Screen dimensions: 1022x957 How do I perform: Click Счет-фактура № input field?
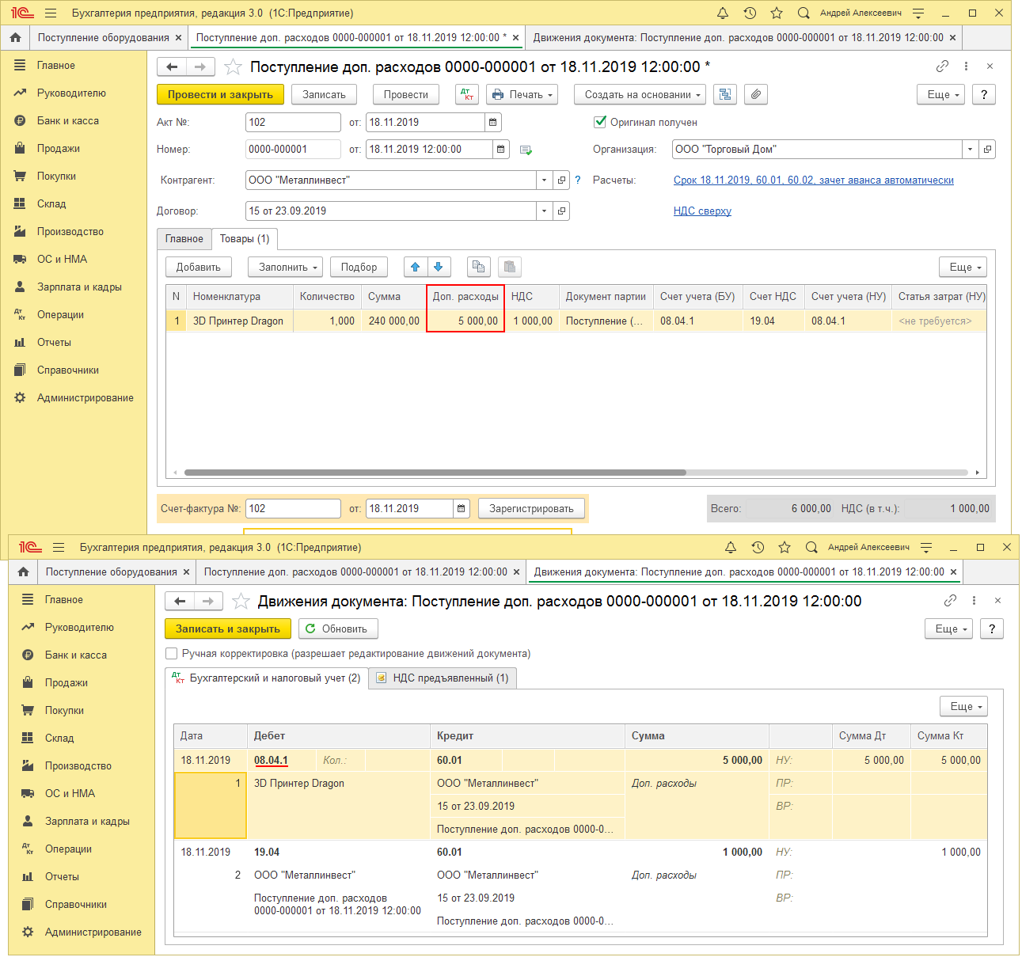click(x=293, y=508)
